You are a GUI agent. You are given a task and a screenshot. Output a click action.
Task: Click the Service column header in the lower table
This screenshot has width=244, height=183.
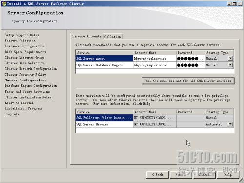pyautogui.click(x=104, y=112)
